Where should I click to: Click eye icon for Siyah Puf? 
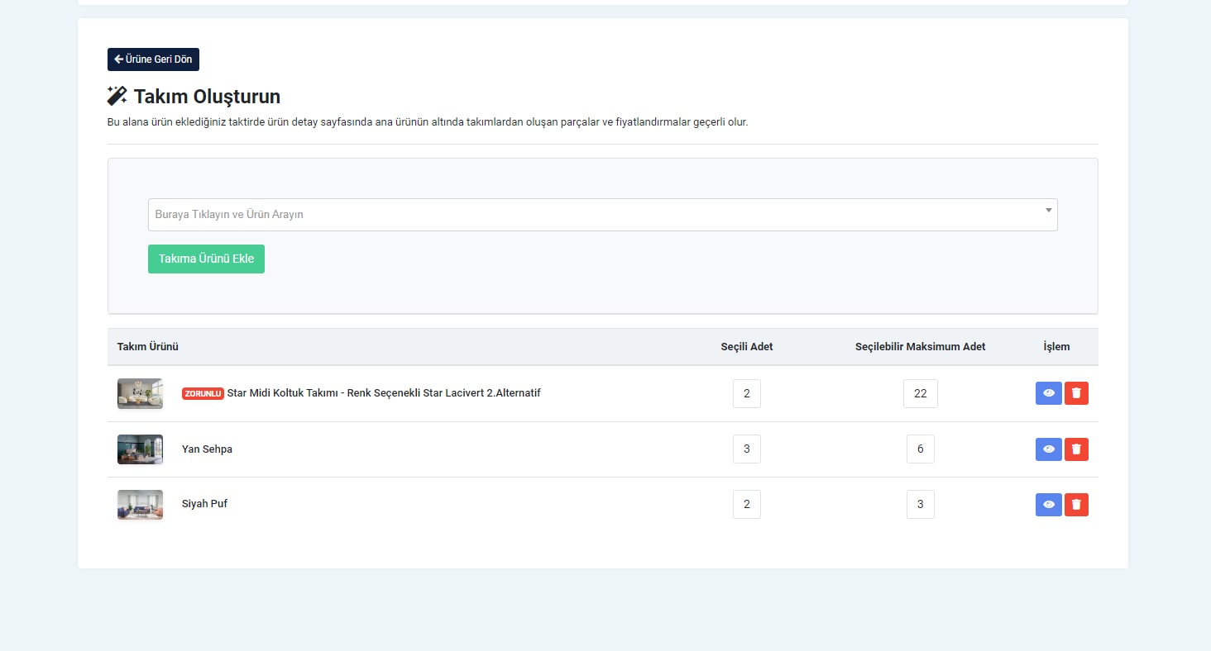tap(1048, 505)
